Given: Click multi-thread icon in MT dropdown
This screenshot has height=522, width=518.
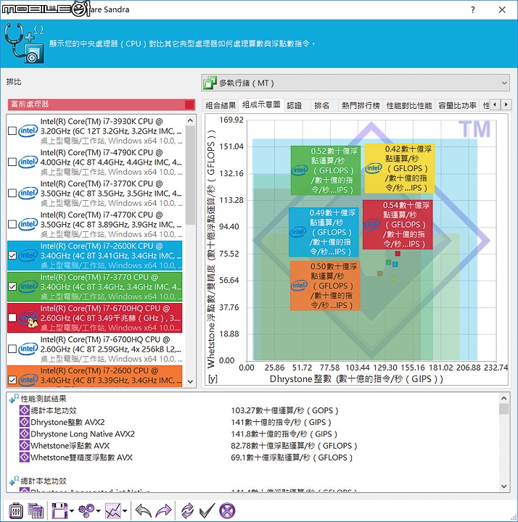Looking at the screenshot, I should [210, 83].
